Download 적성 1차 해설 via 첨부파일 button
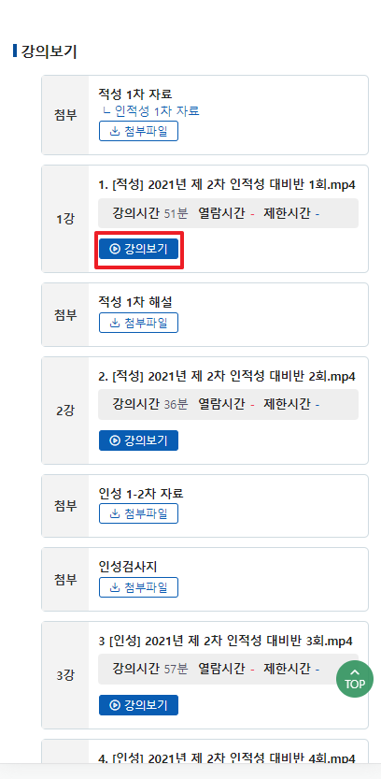 click(x=138, y=323)
